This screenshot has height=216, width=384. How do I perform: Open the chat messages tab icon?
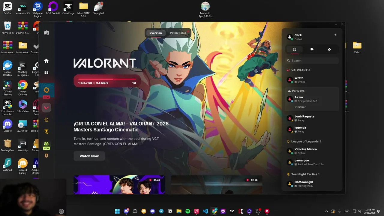click(x=312, y=49)
